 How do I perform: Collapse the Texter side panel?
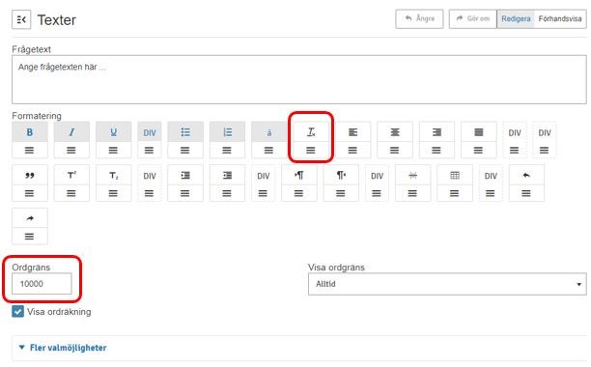tap(21, 19)
